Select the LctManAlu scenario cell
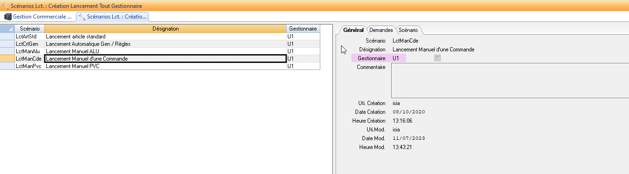This screenshot has height=174, width=629. (x=29, y=51)
